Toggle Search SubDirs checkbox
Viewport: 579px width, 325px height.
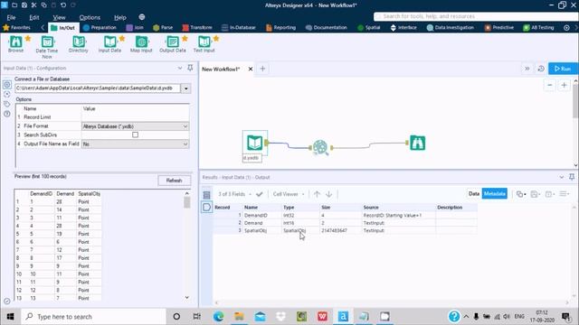point(135,135)
